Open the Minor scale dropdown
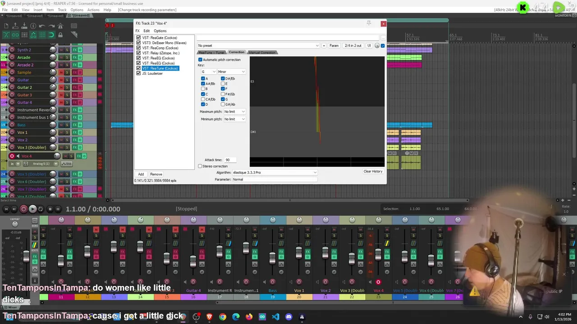Viewport: 577px width, 324px height. point(231,72)
